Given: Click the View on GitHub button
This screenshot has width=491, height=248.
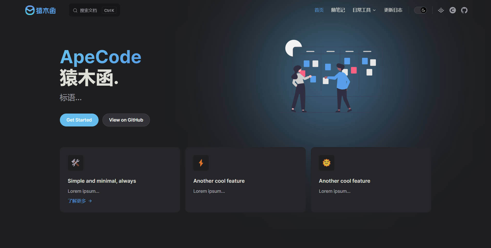Looking at the screenshot, I should (x=126, y=120).
